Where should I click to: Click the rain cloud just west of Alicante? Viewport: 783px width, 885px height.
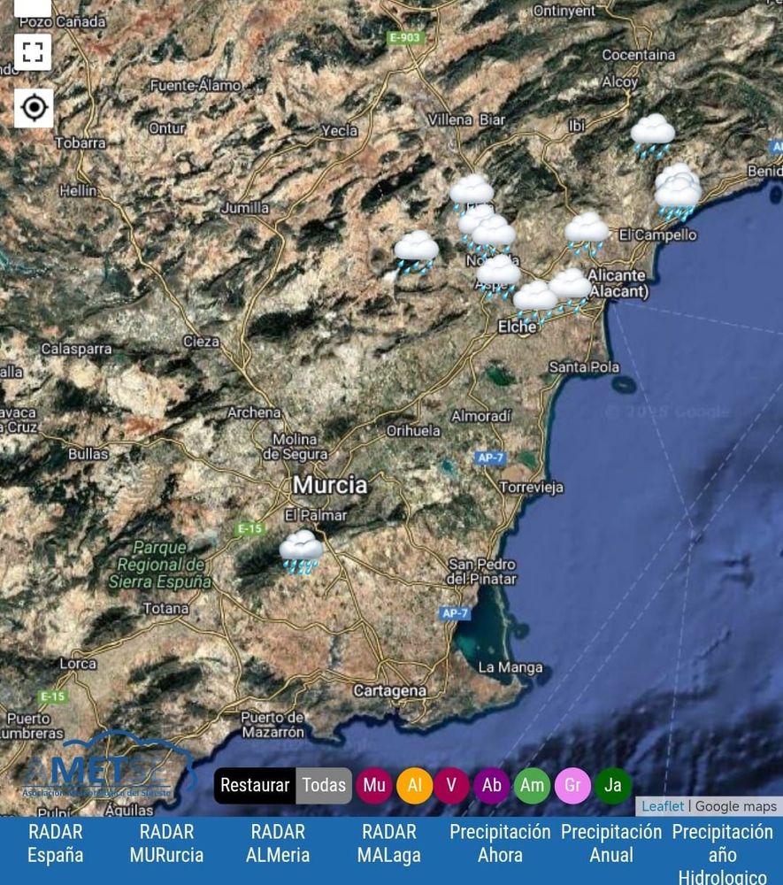tap(570, 289)
